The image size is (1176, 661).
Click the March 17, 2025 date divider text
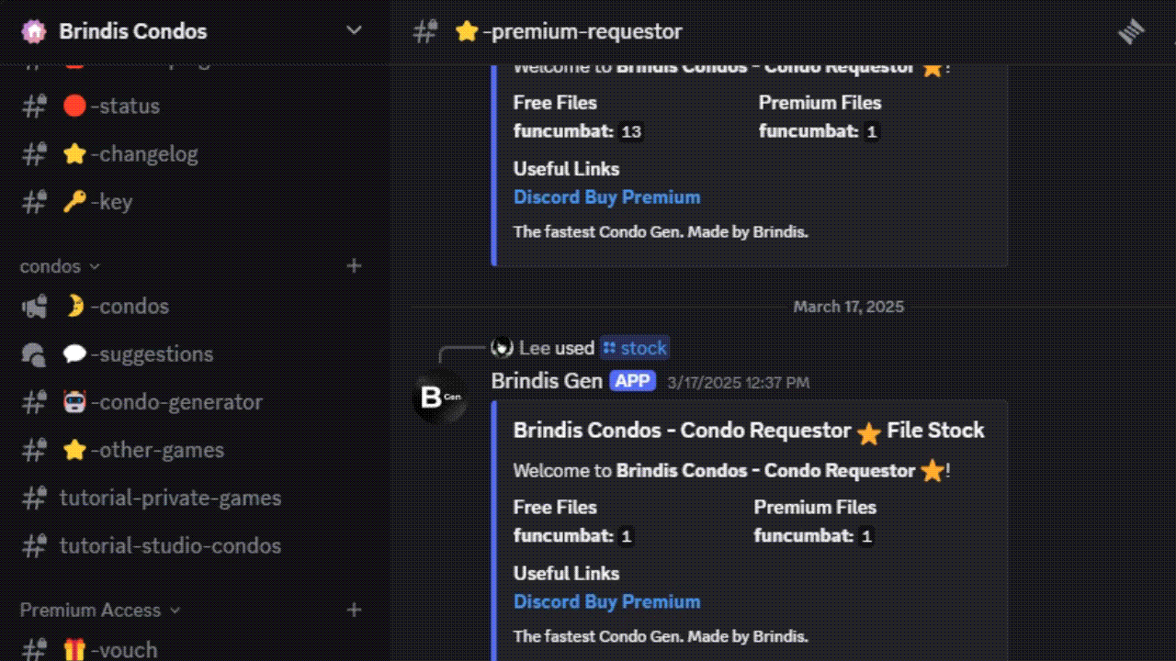[x=849, y=307]
